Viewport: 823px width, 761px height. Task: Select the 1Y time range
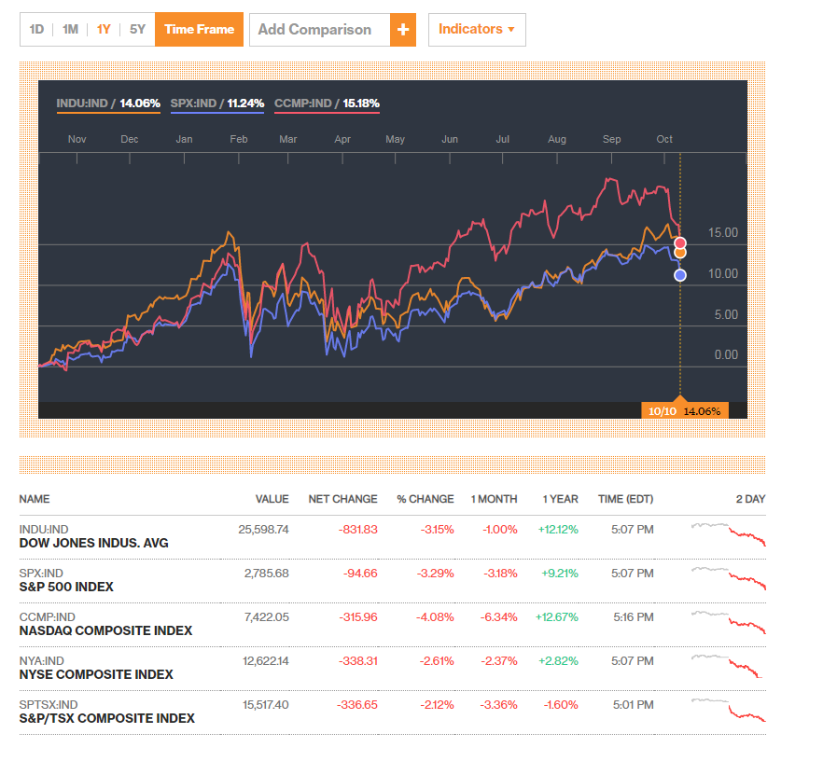(x=104, y=29)
